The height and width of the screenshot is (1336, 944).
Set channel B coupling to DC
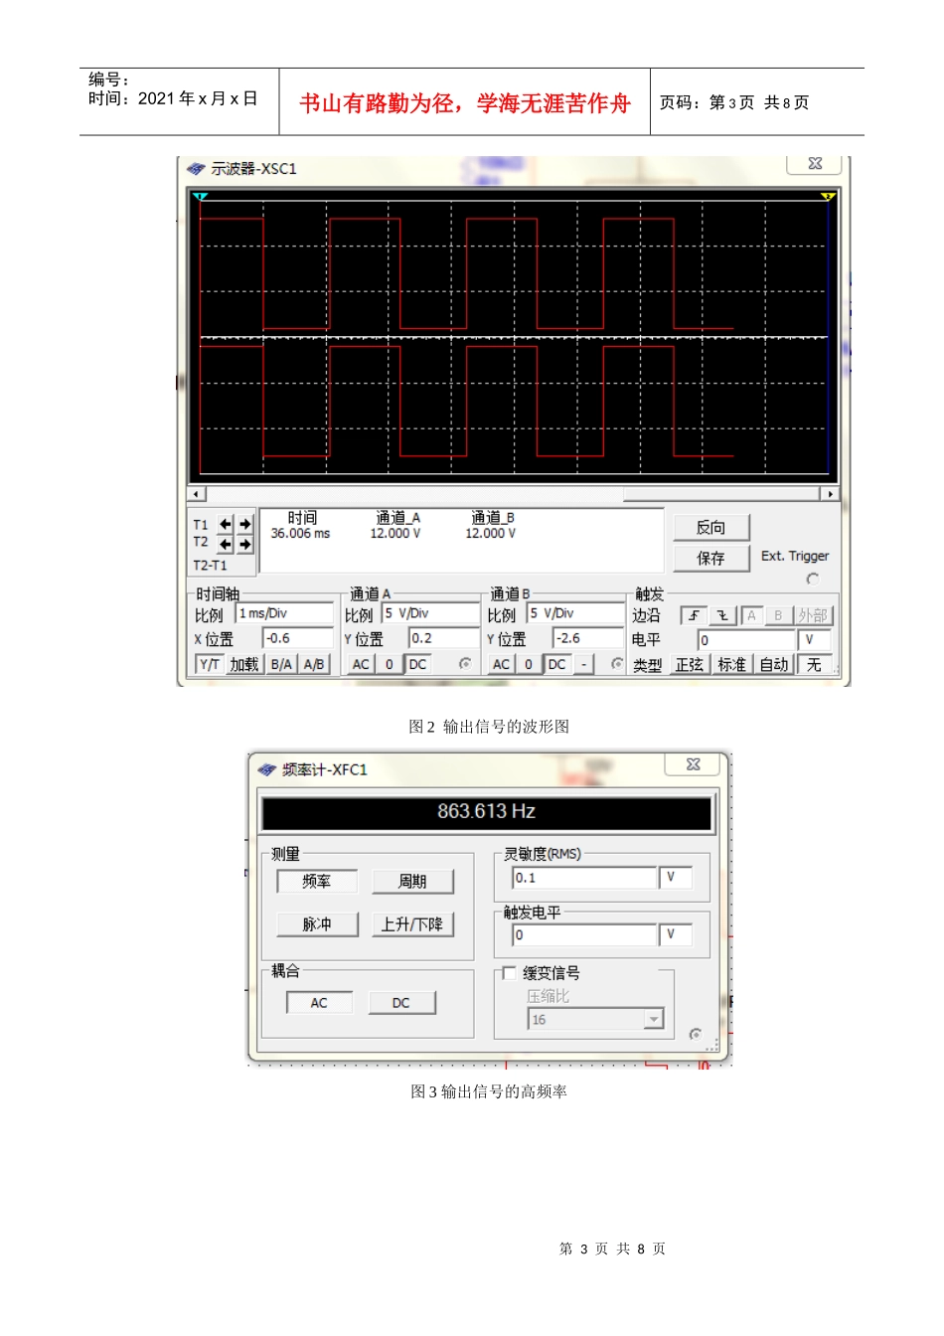click(557, 664)
